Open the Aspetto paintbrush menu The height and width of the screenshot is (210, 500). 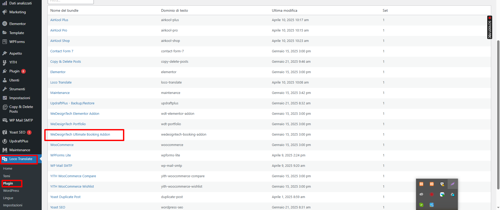tap(16, 53)
